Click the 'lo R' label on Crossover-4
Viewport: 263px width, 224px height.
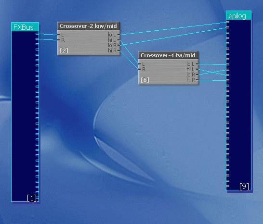click(x=191, y=75)
